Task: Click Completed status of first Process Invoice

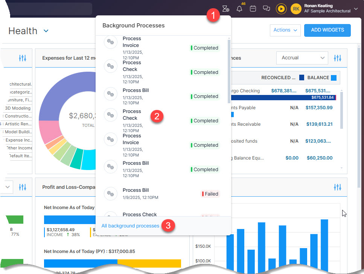Action: point(204,48)
